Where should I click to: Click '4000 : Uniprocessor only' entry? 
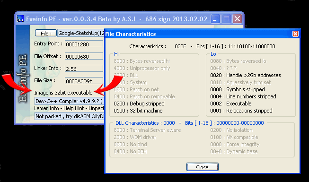click(x=141, y=68)
